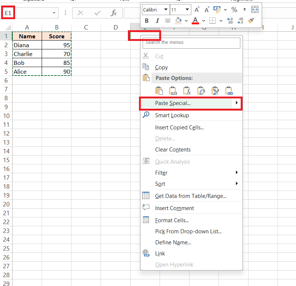Click Increase Decimal icon
Viewport: 296px width, 286px height.
230,21
